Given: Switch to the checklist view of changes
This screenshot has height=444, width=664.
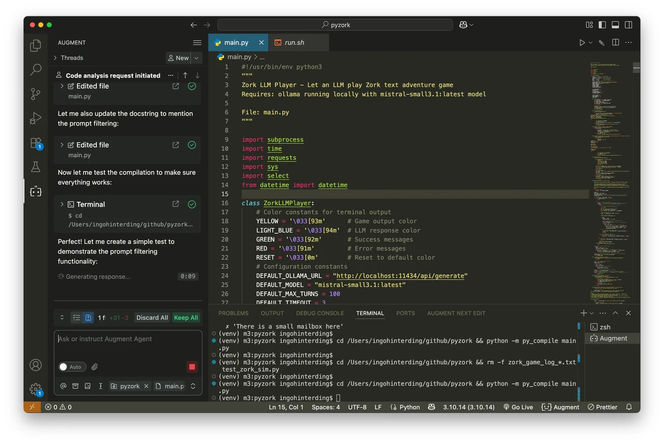Looking at the screenshot, I should [76, 317].
